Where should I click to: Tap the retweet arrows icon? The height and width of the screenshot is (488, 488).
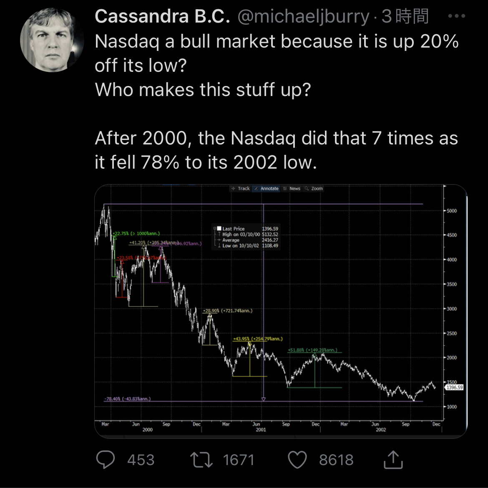coord(201,460)
